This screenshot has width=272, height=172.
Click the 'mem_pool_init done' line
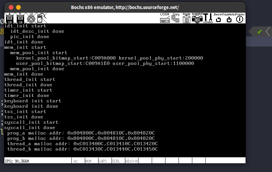coord(37,69)
